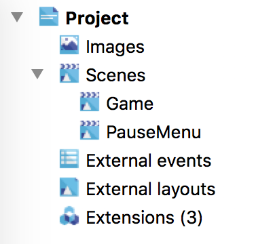Click the blank space beneath Extensions row
The height and width of the screenshot is (244, 273).
click(x=136, y=236)
